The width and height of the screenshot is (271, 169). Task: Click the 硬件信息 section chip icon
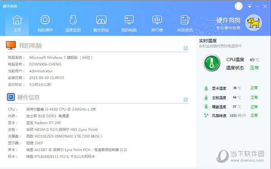11,97
